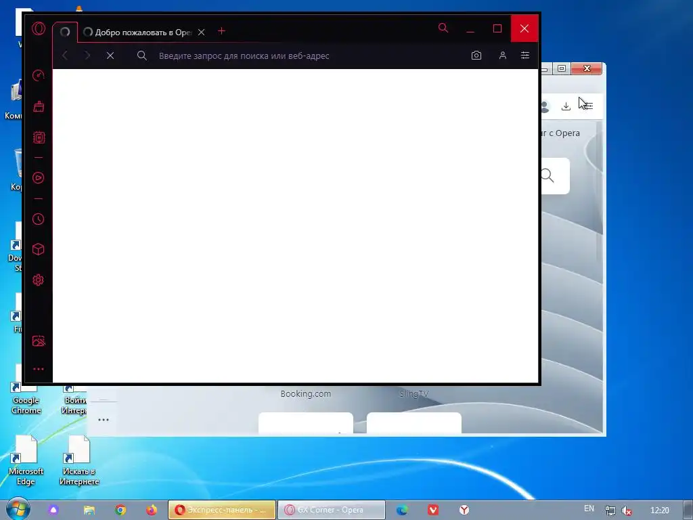Open Settings gear icon in GX sidebar

[x=39, y=280]
